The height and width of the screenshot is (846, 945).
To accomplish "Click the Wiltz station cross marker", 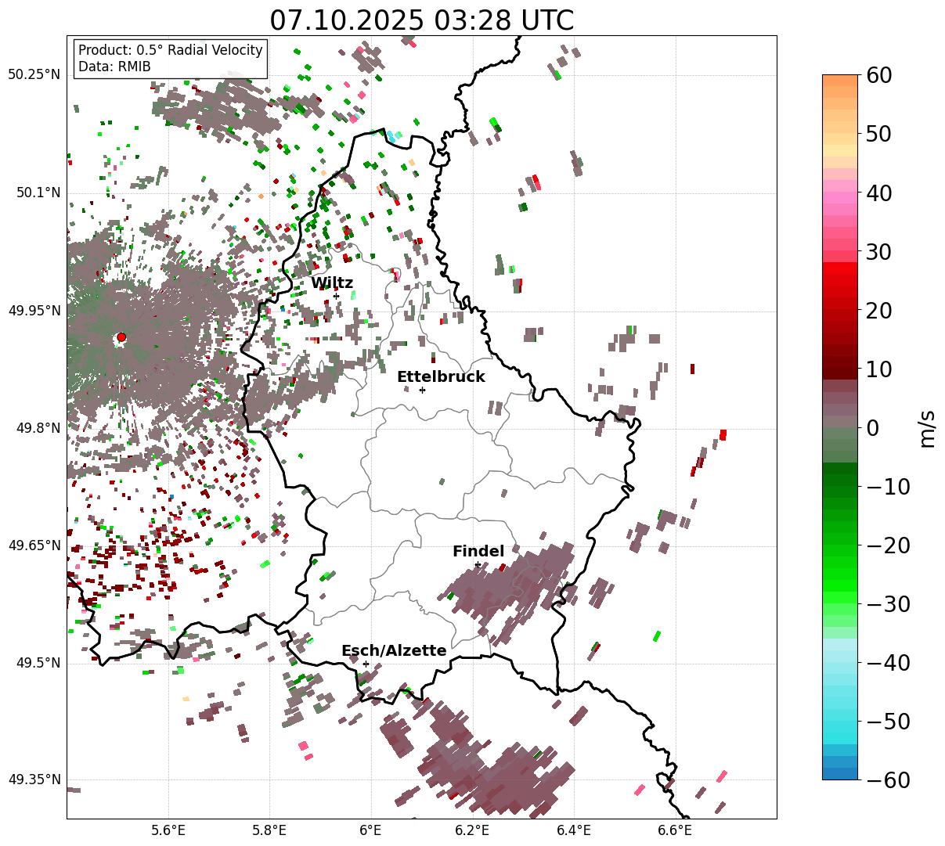I will (336, 296).
